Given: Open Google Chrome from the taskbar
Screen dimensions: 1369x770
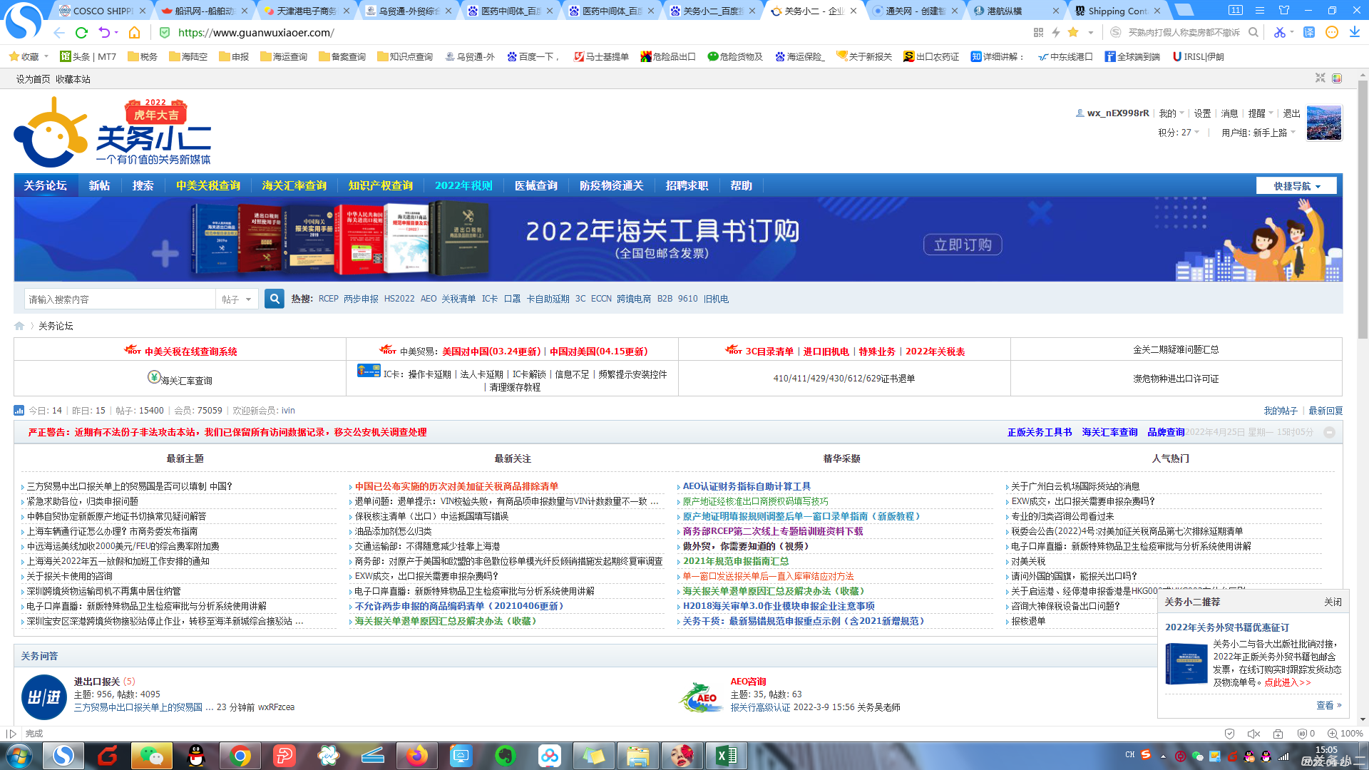Looking at the screenshot, I should point(240,756).
